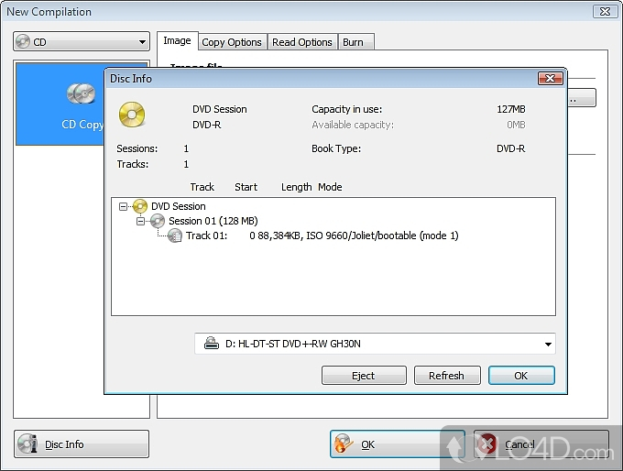Click the 'Book Type:' label
The height and width of the screenshot is (471, 623).
click(336, 148)
